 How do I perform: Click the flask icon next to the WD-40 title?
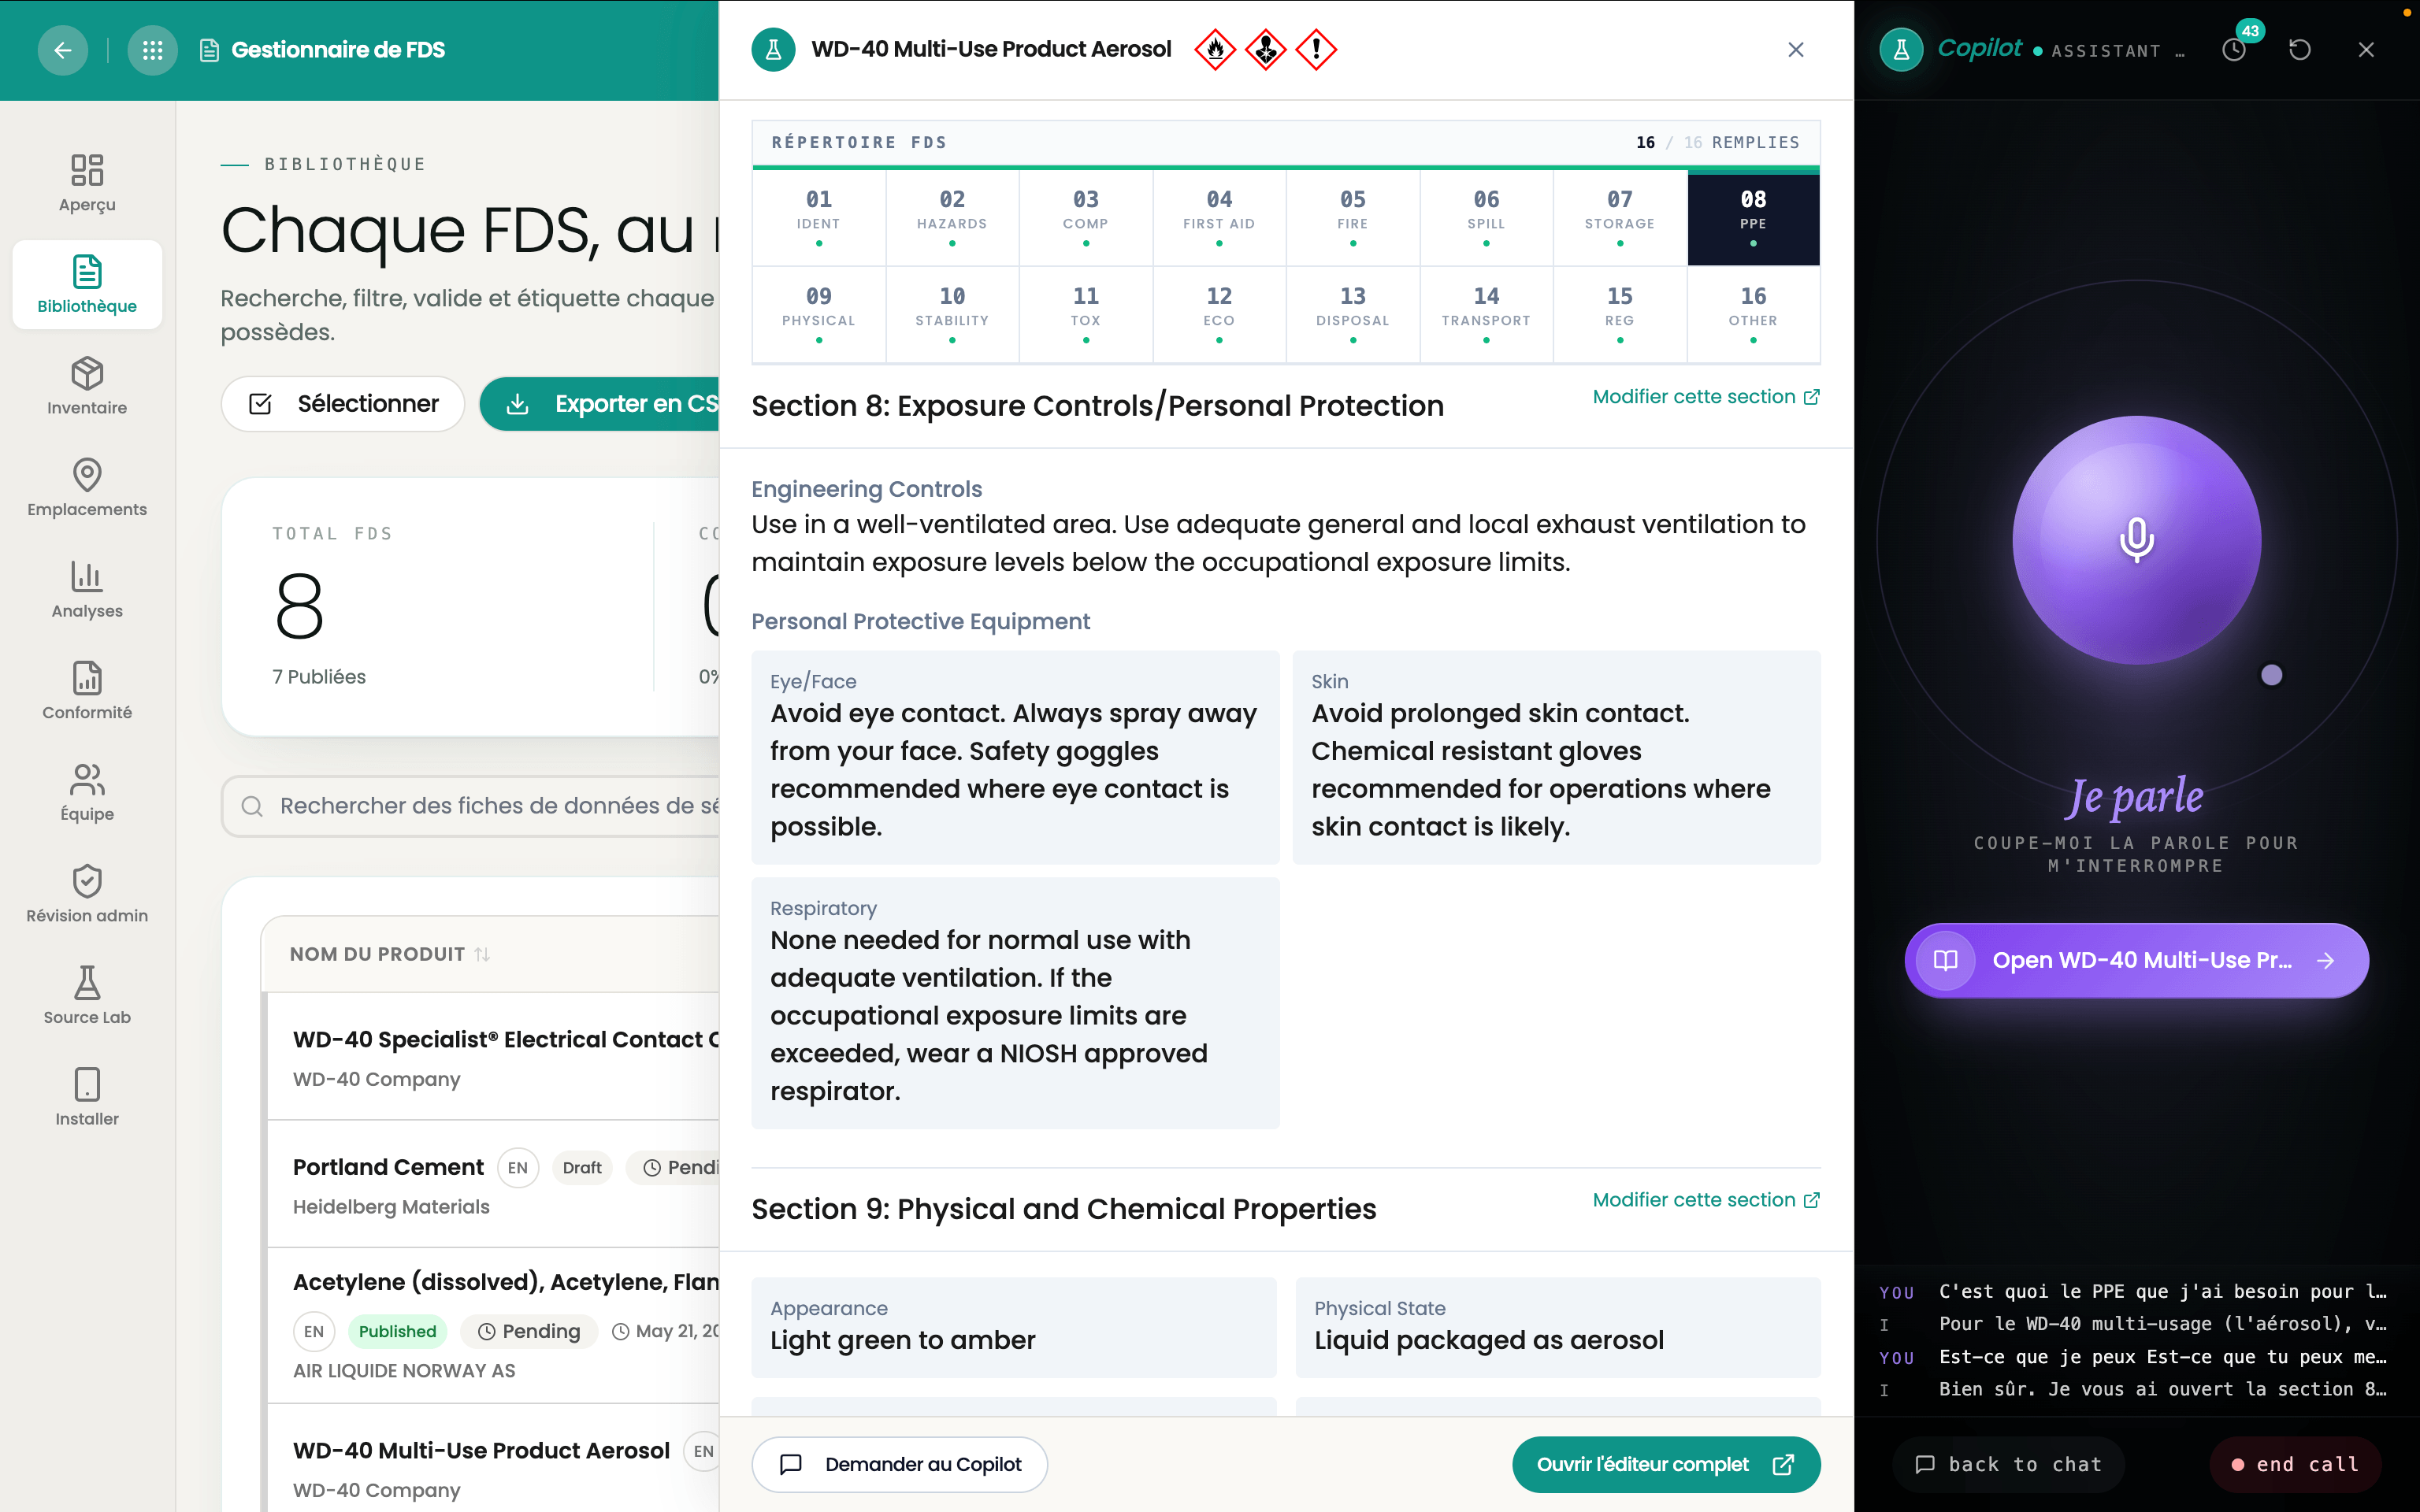[x=773, y=50]
